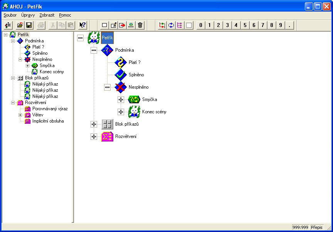Open the Soubor menu

tap(10, 15)
